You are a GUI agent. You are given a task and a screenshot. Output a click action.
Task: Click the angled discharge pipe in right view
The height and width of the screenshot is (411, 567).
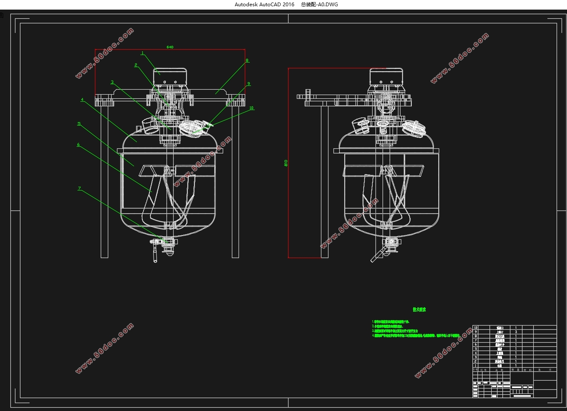pyautogui.click(x=377, y=255)
